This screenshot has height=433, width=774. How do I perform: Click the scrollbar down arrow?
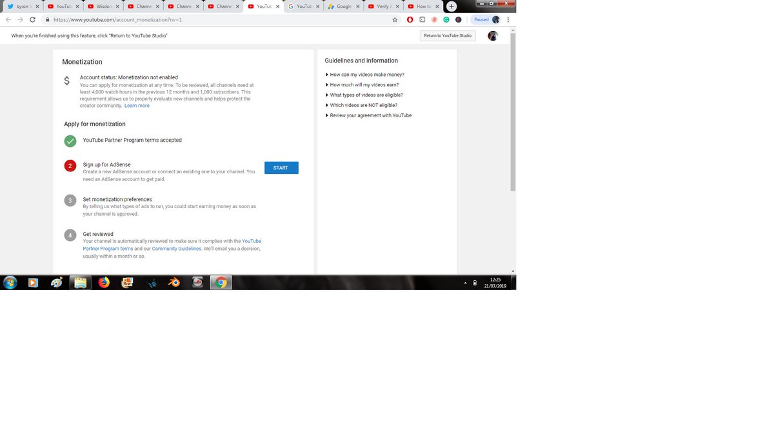tap(513, 271)
